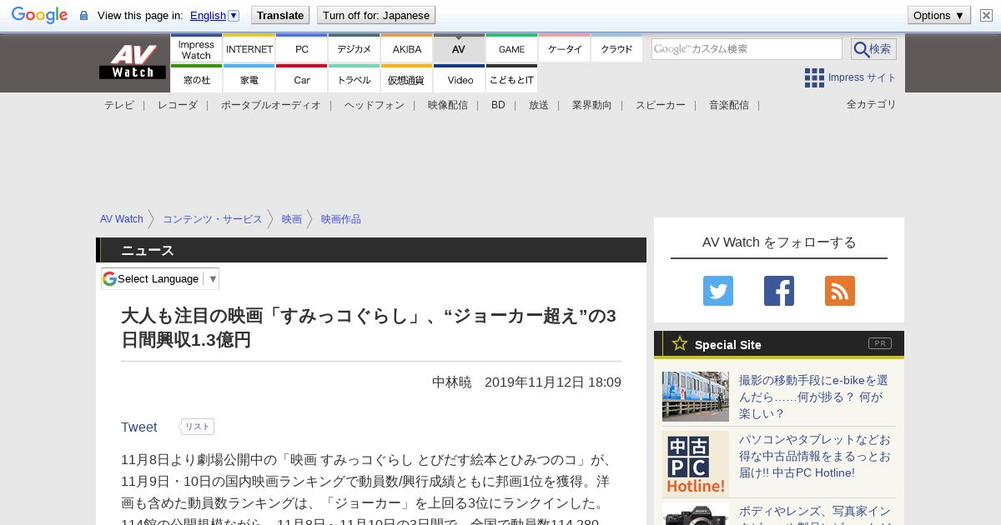Screen dimensions: 1001x525
Task: Select the ヘッドフォン category menu
Action: tap(374, 105)
